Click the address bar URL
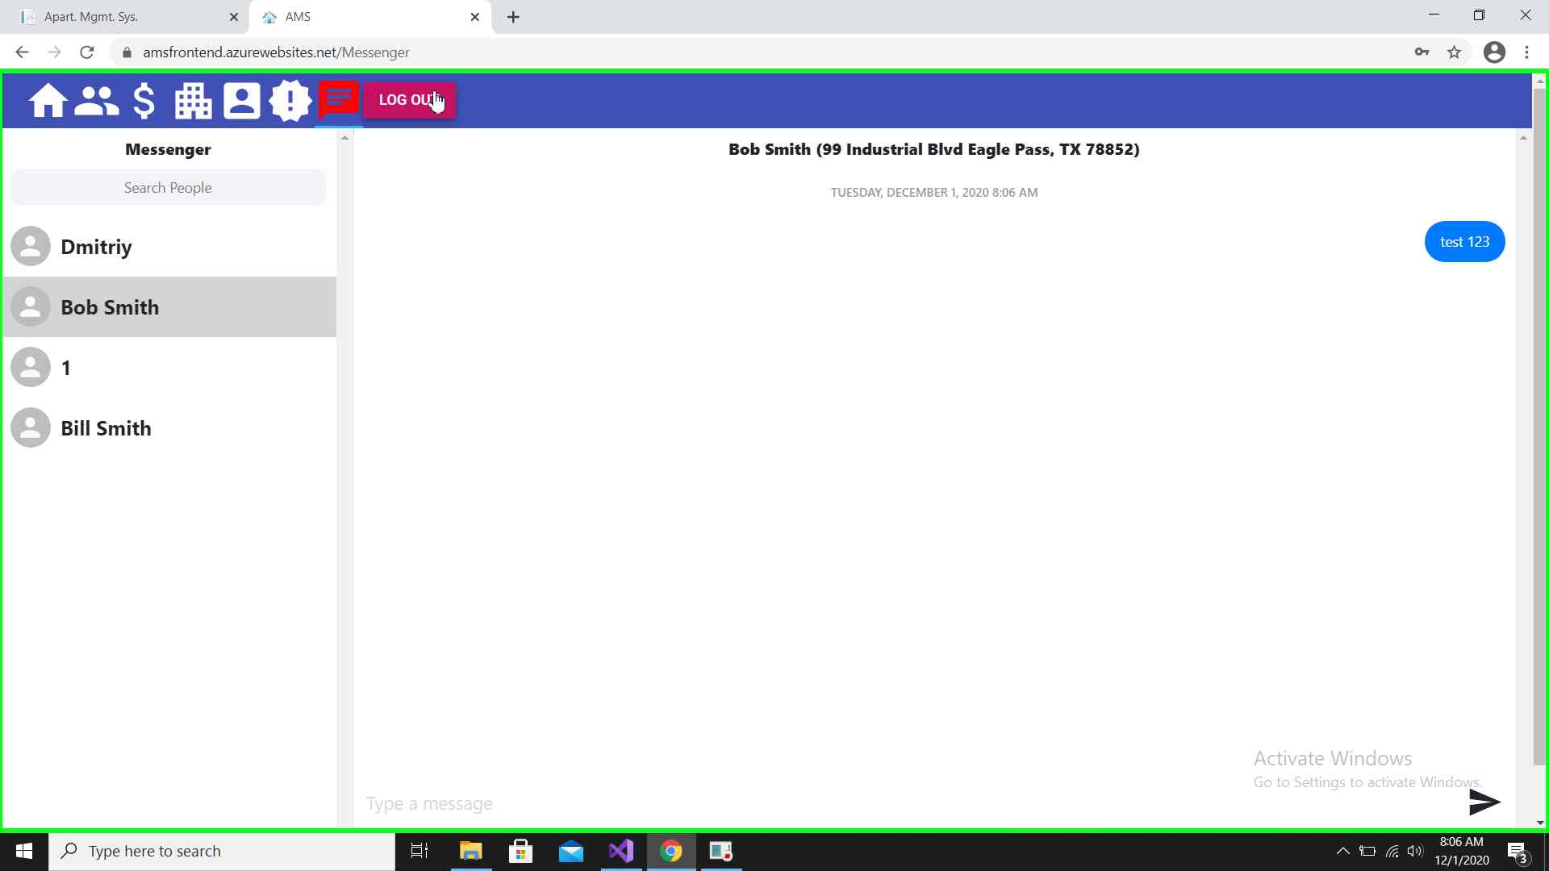 pos(276,52)
